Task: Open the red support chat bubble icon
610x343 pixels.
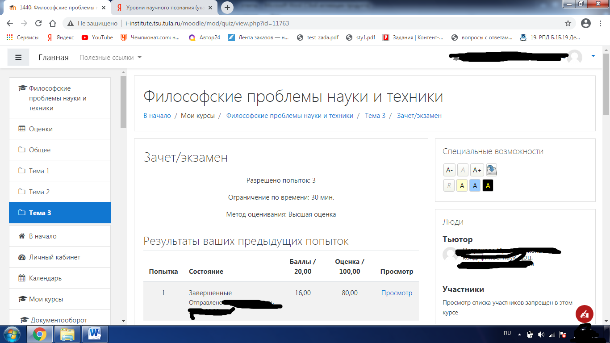Action: pyautogui.click(x=584, y=314)
